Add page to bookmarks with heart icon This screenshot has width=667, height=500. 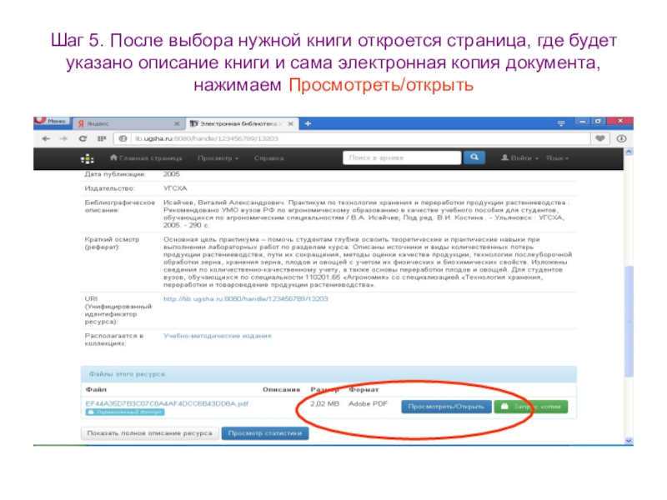(599, 138)
